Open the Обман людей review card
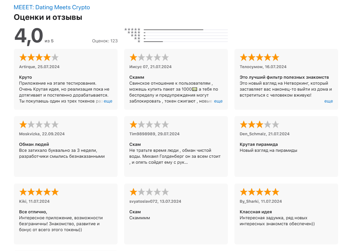 pyautogui.click(x=66, y=146)
